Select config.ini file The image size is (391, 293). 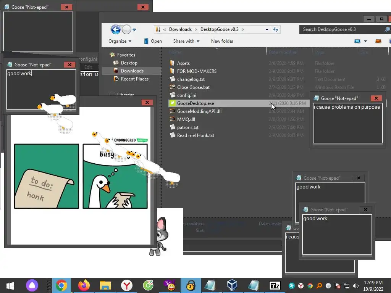tap(186, 95)
